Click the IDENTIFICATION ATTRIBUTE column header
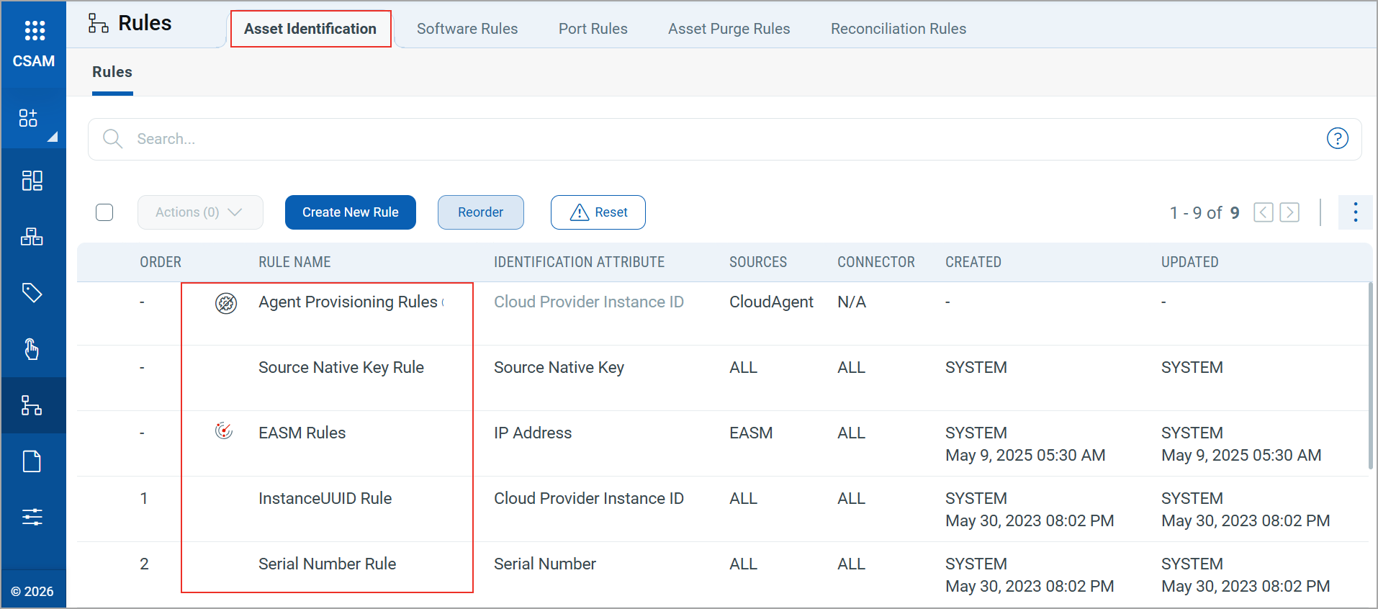The image size is (1378, 609). pyautogui.click(x=580, y=262)
